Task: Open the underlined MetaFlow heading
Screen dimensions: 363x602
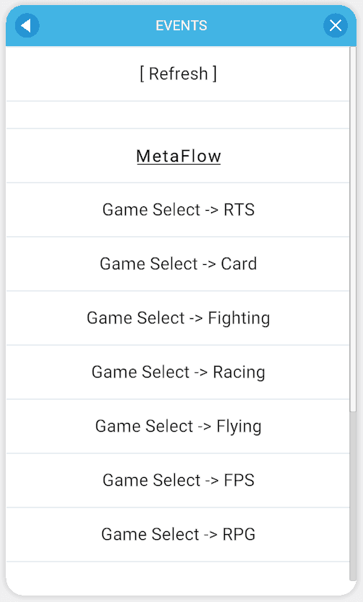Action: tap(179, 156)
